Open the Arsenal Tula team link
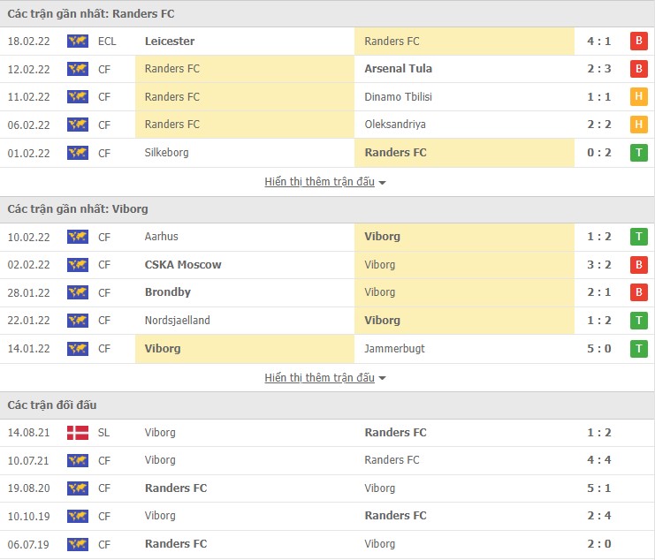 click(398, 69)
